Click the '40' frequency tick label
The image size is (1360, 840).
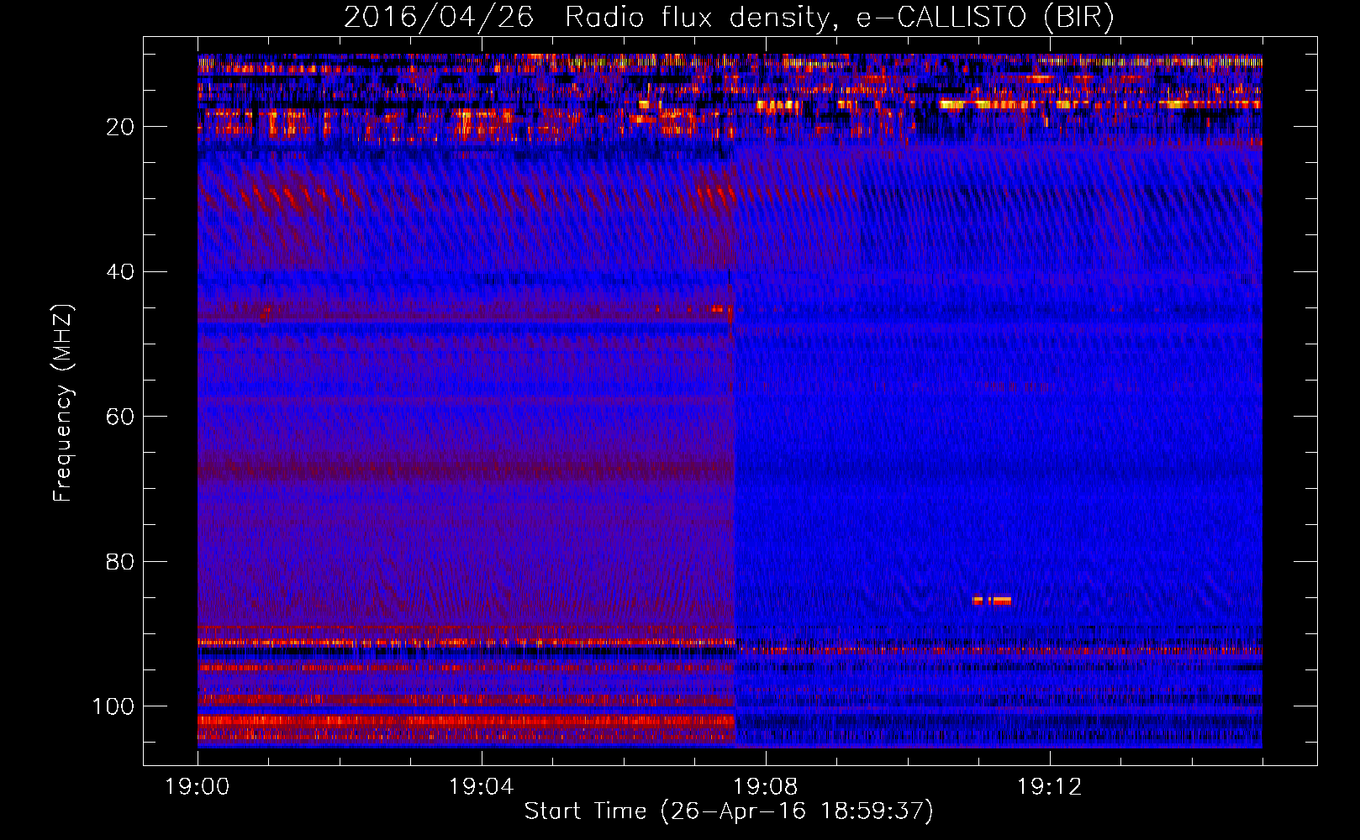pos(120,272)
